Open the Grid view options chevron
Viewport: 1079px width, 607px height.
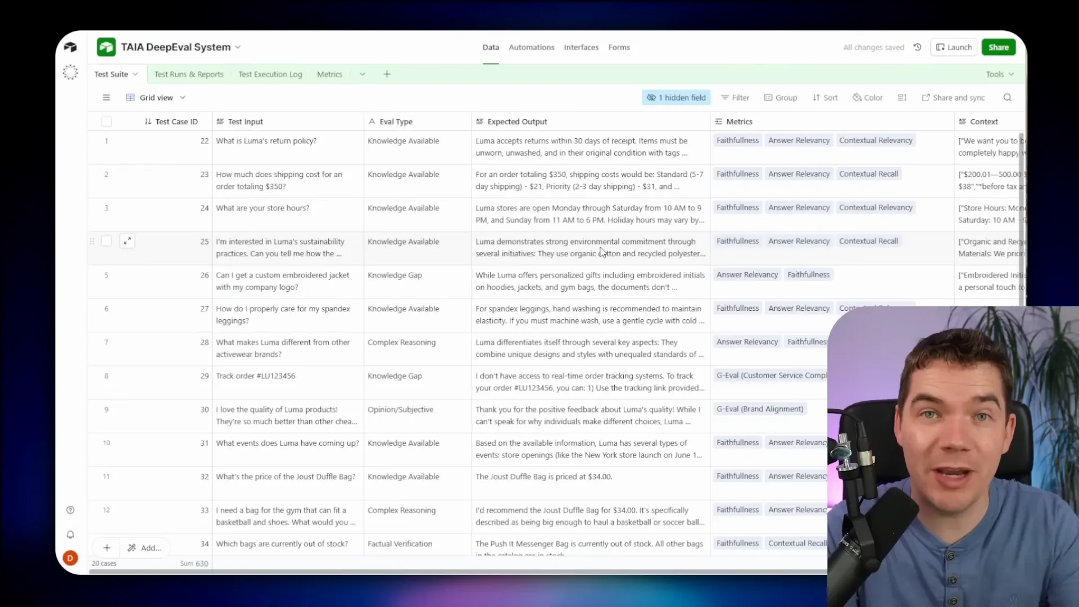pyautogui.click(x=183, y=97)
